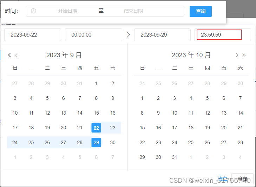256x187 pixels.
Task: Pick October 30 in the right calendar
Action: coord(158,157)
